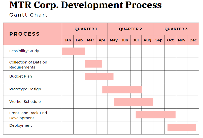Click the MTR Corp. Development Process title
The image size is (203, 138).
[x=85, y=5]
